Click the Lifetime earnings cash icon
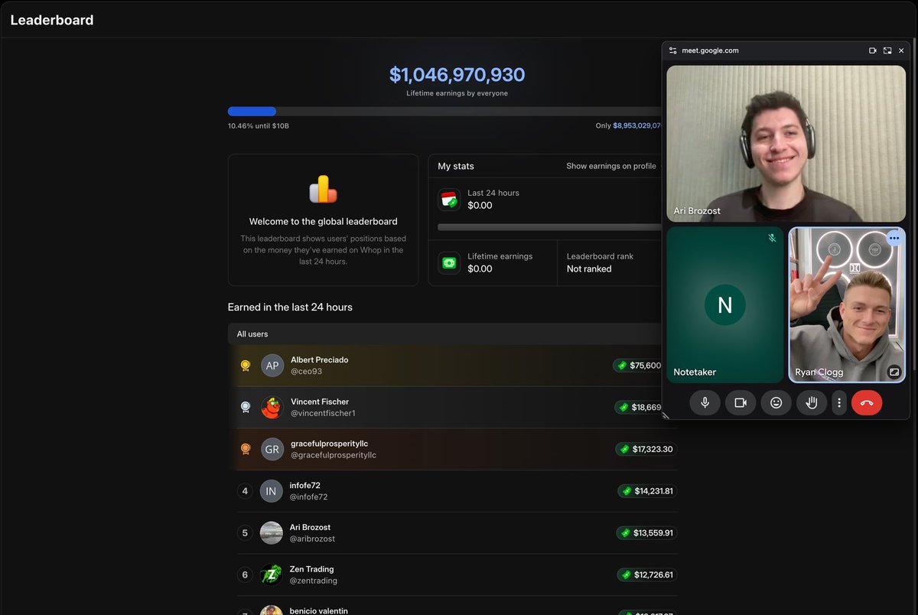The height and width of the screenshot is (615, 918). tap(449, 263)
